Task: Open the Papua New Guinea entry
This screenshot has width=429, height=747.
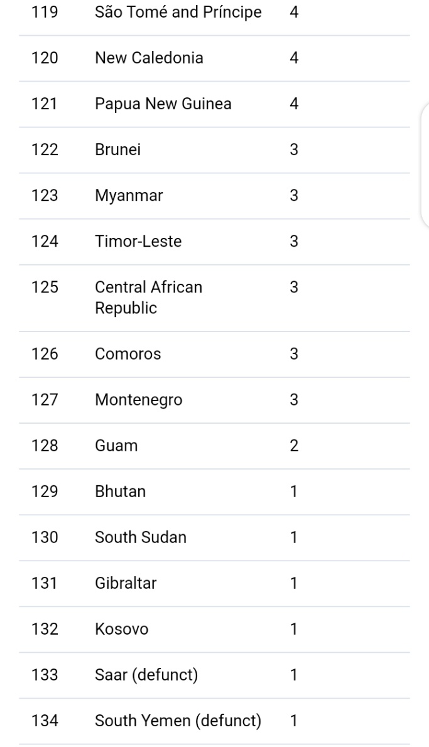Action: [163, 104]
